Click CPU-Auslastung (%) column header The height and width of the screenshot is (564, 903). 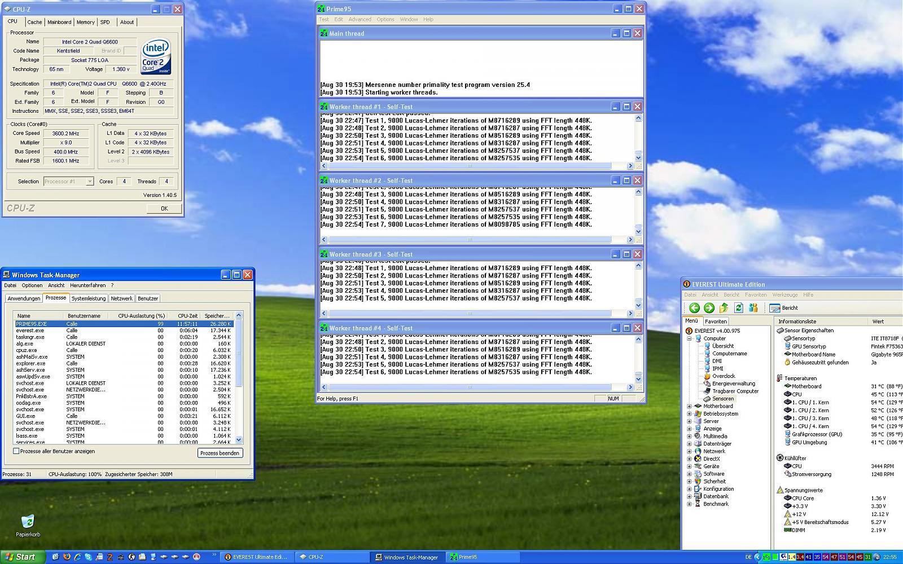coord(141,316)
